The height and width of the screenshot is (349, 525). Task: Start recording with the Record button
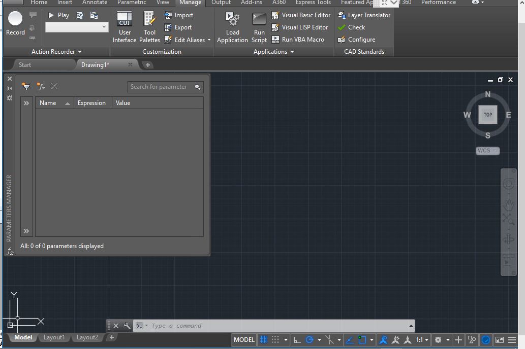(15, 23)
